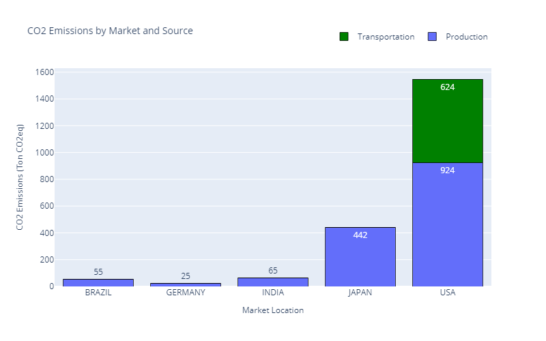
Task: Click the 1600 y-axis tick label
Action: click(x=44, y=72)
